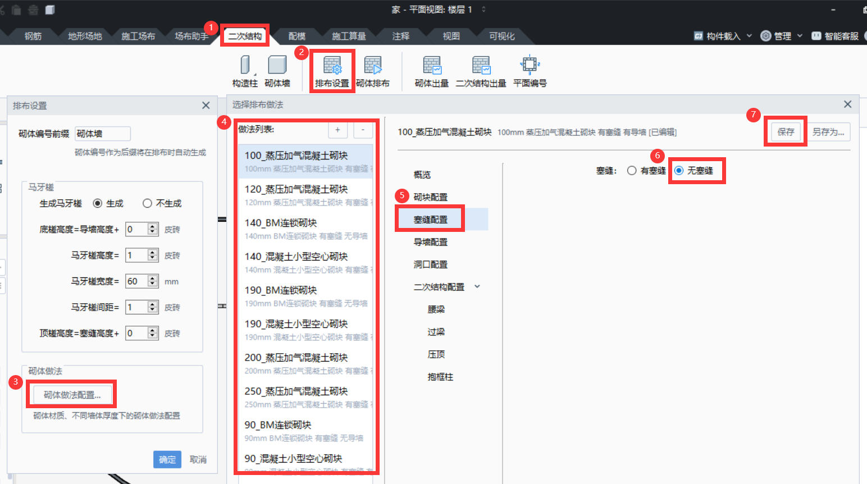Click the 马牙槎宽度 spinner arrows
Screen dimensions: 867x484
coord(153,281)
